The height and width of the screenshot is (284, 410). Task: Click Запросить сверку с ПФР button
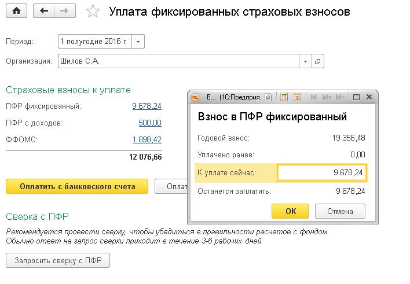pyautogui.click(x=58, y=260)
